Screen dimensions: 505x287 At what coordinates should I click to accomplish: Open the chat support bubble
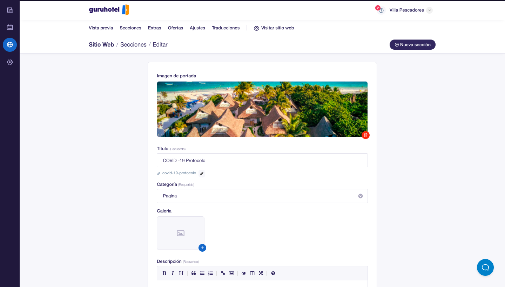(485, 267)
